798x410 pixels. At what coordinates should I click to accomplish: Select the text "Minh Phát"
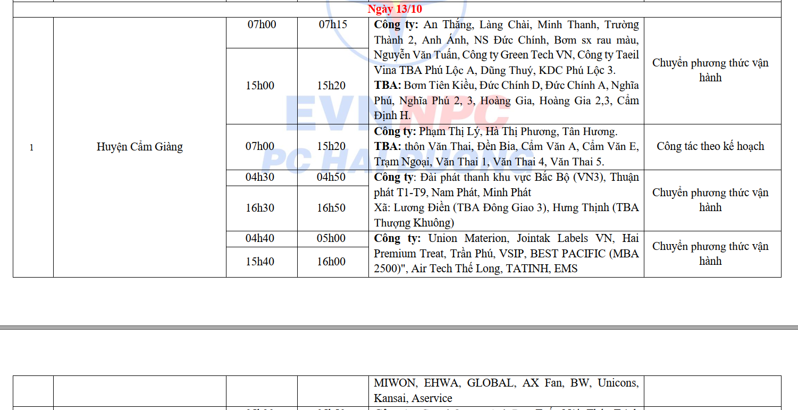click(507, 192)
